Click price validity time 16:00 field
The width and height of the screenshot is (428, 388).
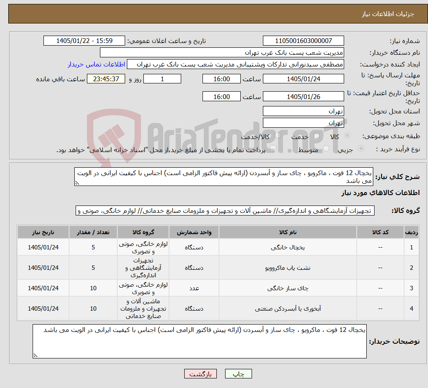[x=221, y=96]
